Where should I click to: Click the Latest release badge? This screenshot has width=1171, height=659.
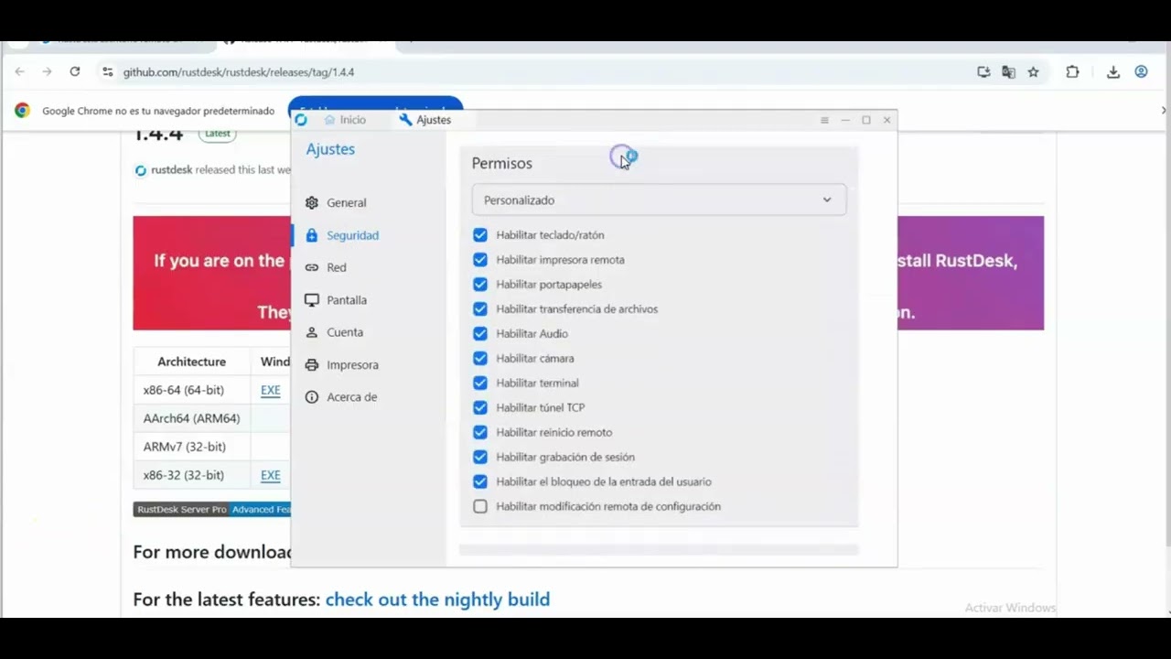click(218, 134)
